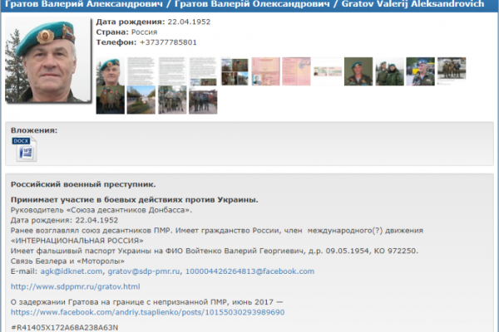
Task: Click the Телефон +37377785801 line
Action: [146, 42]
